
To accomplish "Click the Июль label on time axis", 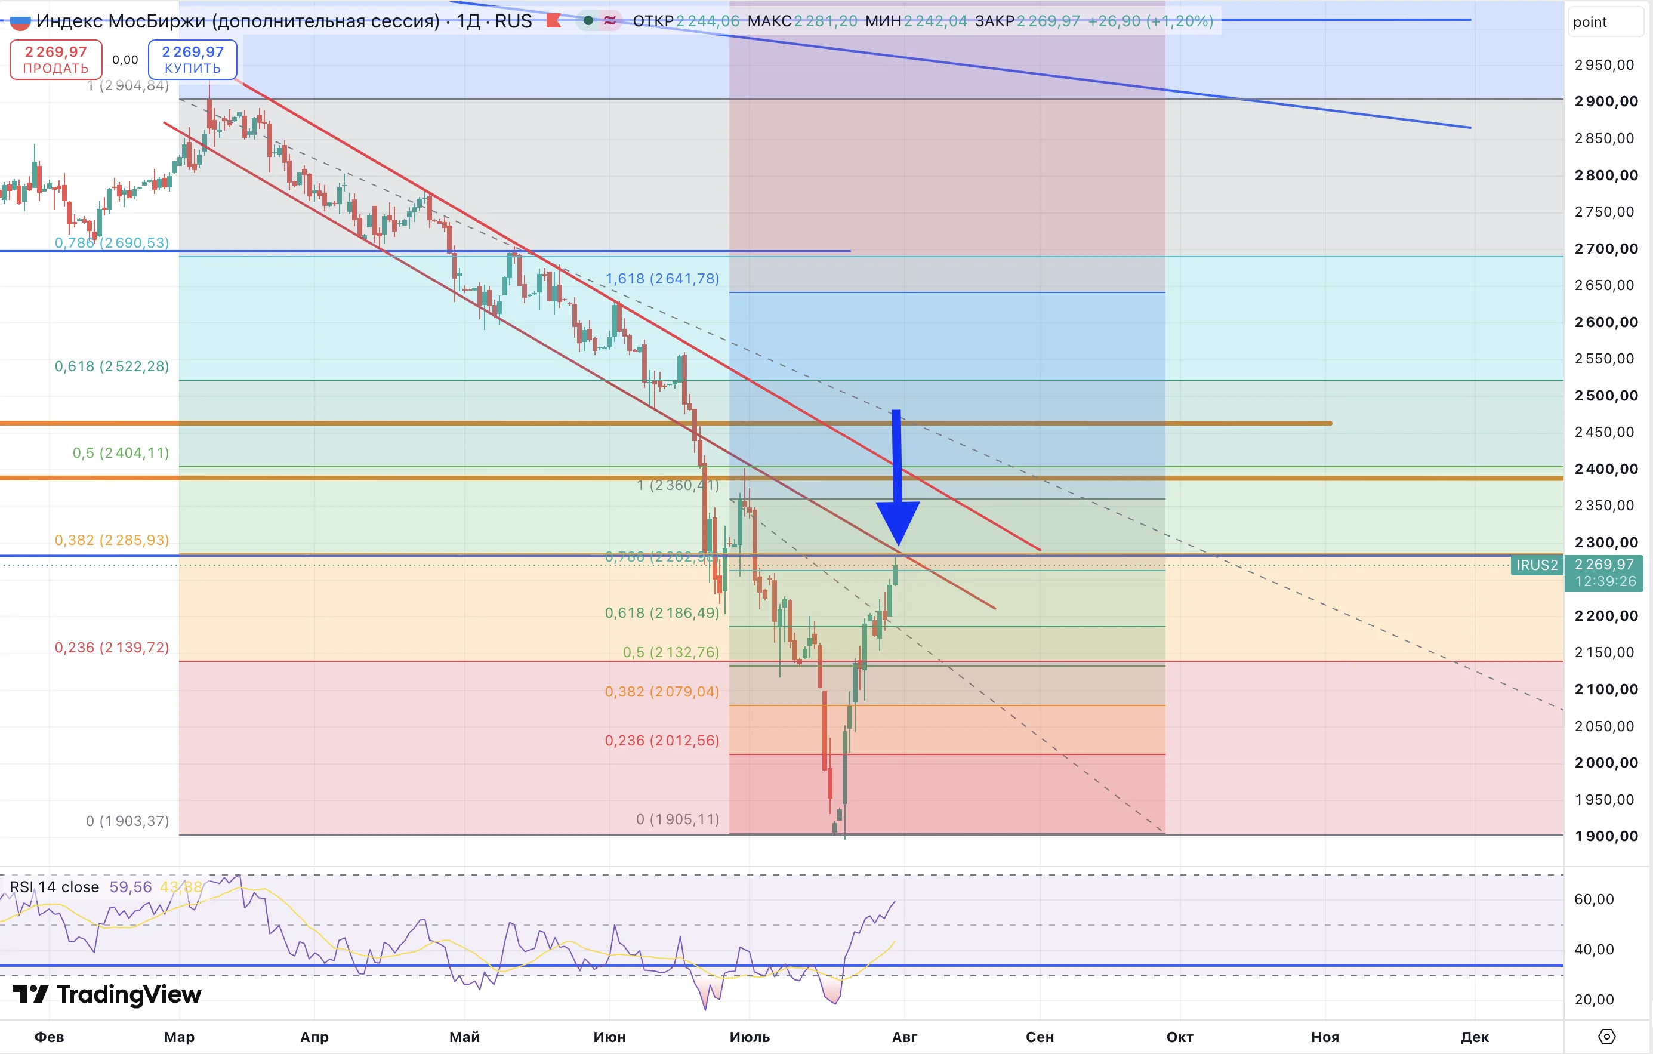I will [750, 1037].
